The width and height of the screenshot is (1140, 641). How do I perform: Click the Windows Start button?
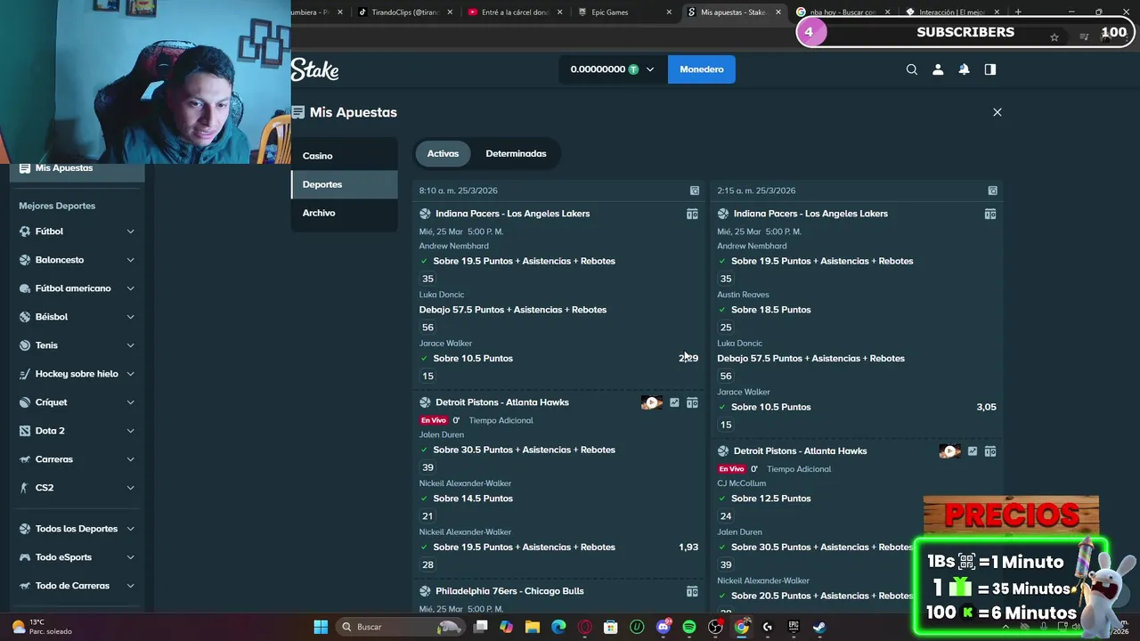click(x=321, y=627)
